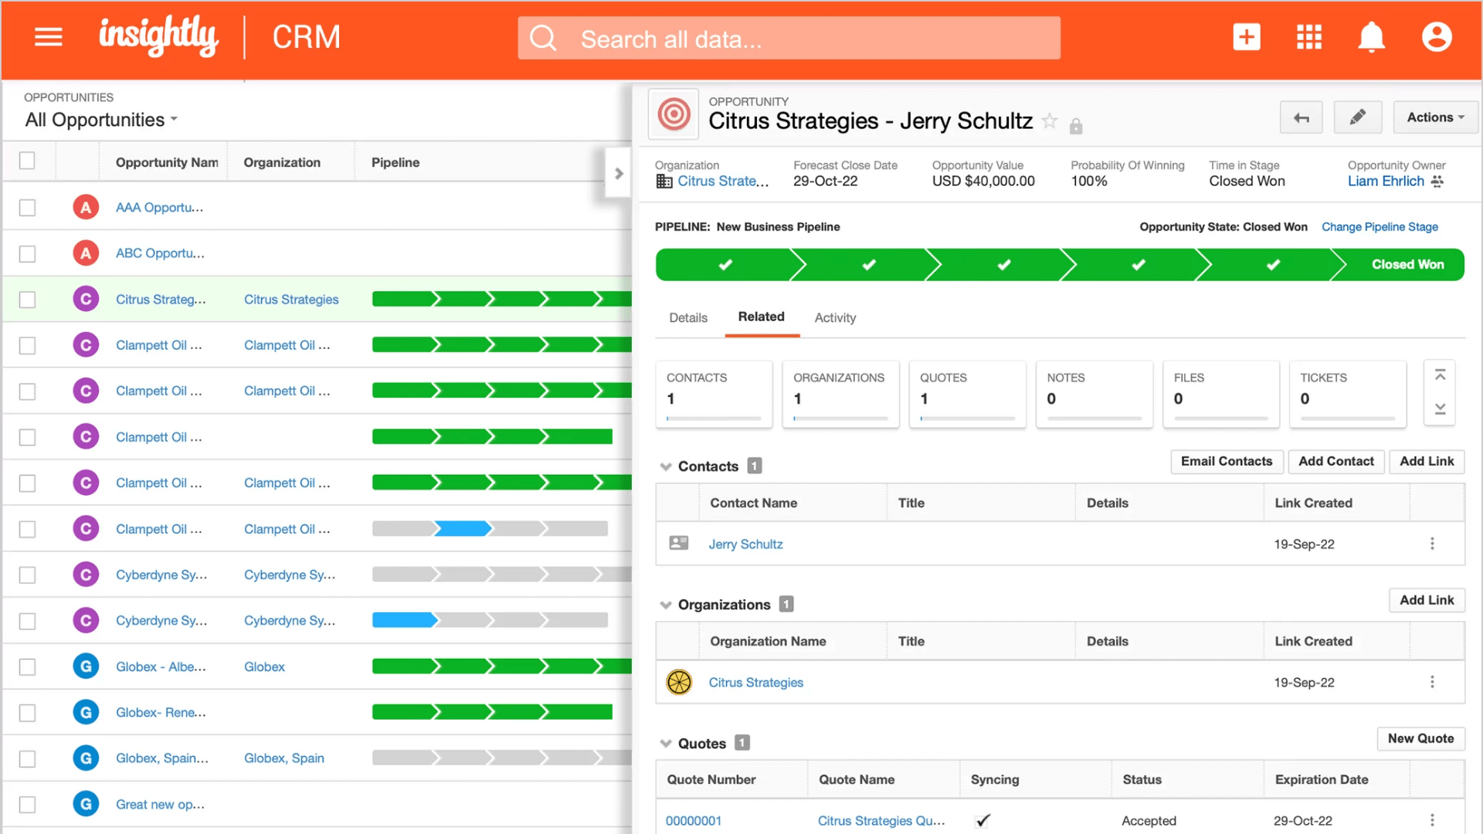The image size is (1483, 834).
Task: Open quote number 00000001
Action: coord(694,821)
